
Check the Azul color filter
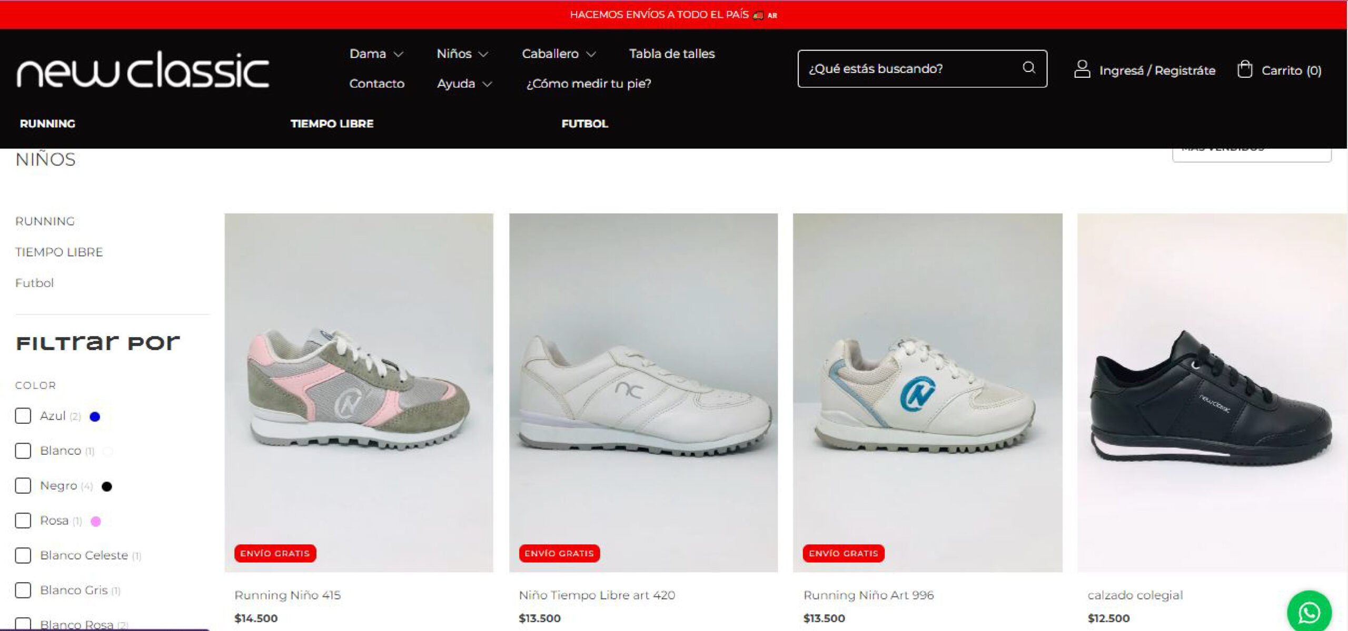coord(23,416)
